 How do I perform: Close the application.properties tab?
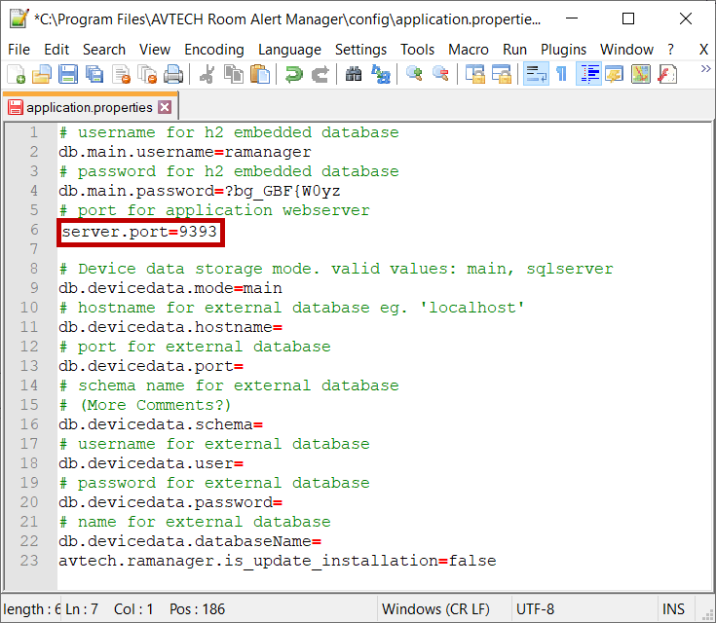pyautogui.click(x=164, y=107)
